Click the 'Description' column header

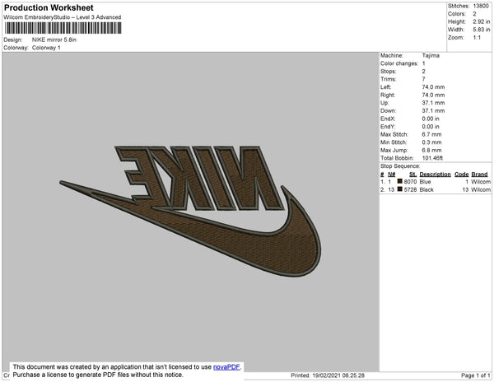pyautogui.click(x=435, y=175)
